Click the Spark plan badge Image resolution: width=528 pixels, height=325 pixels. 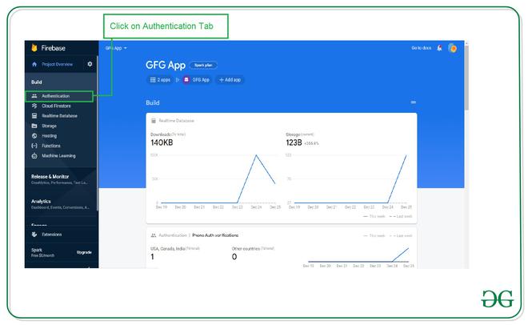[203, 65]
